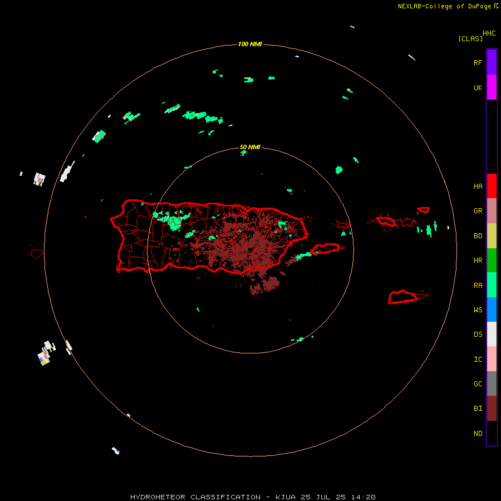The image size is (501, 501).
Task: Click the "25 JUL 25" date text
Action: tap(323, 497)
